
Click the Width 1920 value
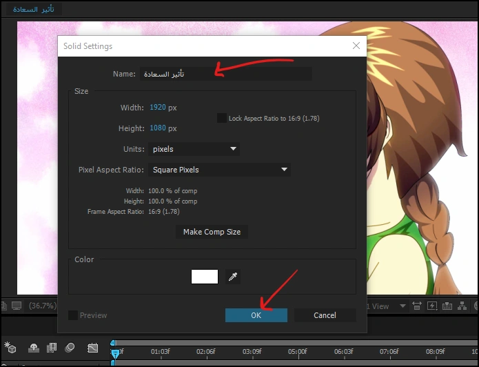point(158,108)
